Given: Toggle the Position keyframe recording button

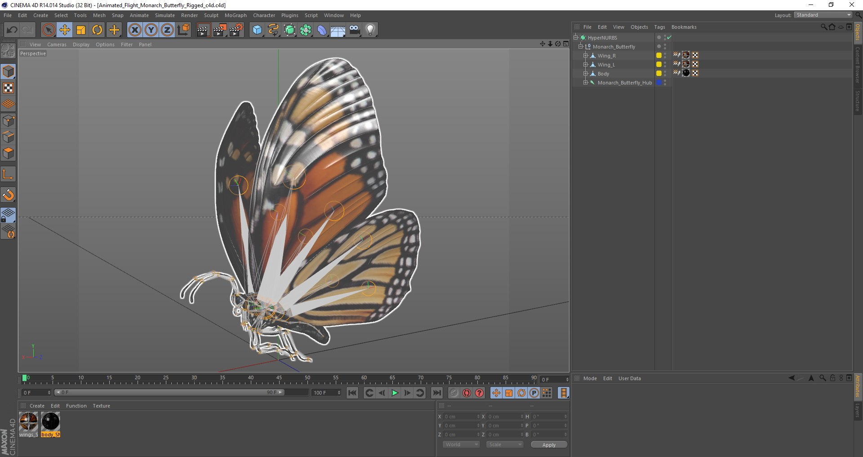Looking at the screenshot, I should 496,393.
